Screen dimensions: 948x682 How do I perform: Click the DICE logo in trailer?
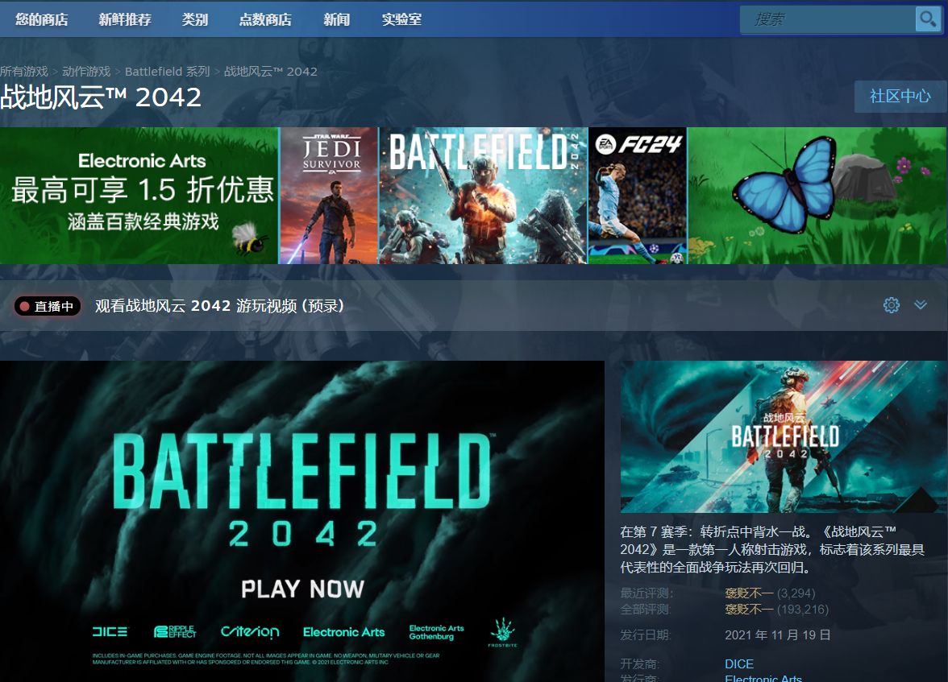click(x=110, y=632)
